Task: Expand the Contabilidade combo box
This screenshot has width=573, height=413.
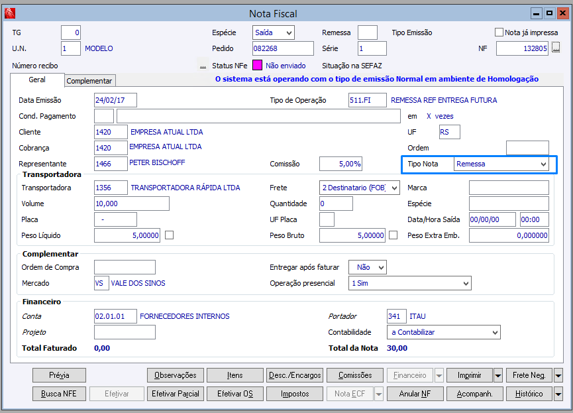Action: (495, 332)
